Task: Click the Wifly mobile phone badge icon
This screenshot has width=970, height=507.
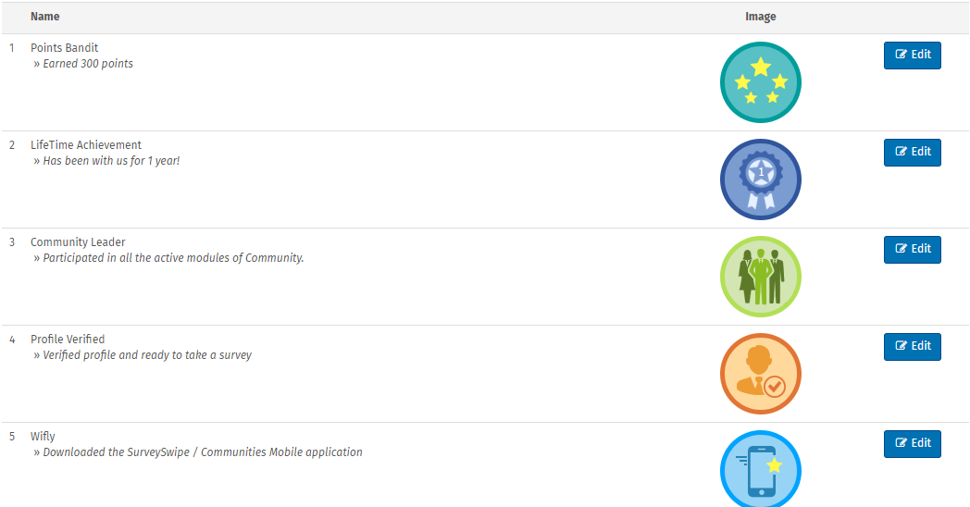Action: tap(760, 469)
